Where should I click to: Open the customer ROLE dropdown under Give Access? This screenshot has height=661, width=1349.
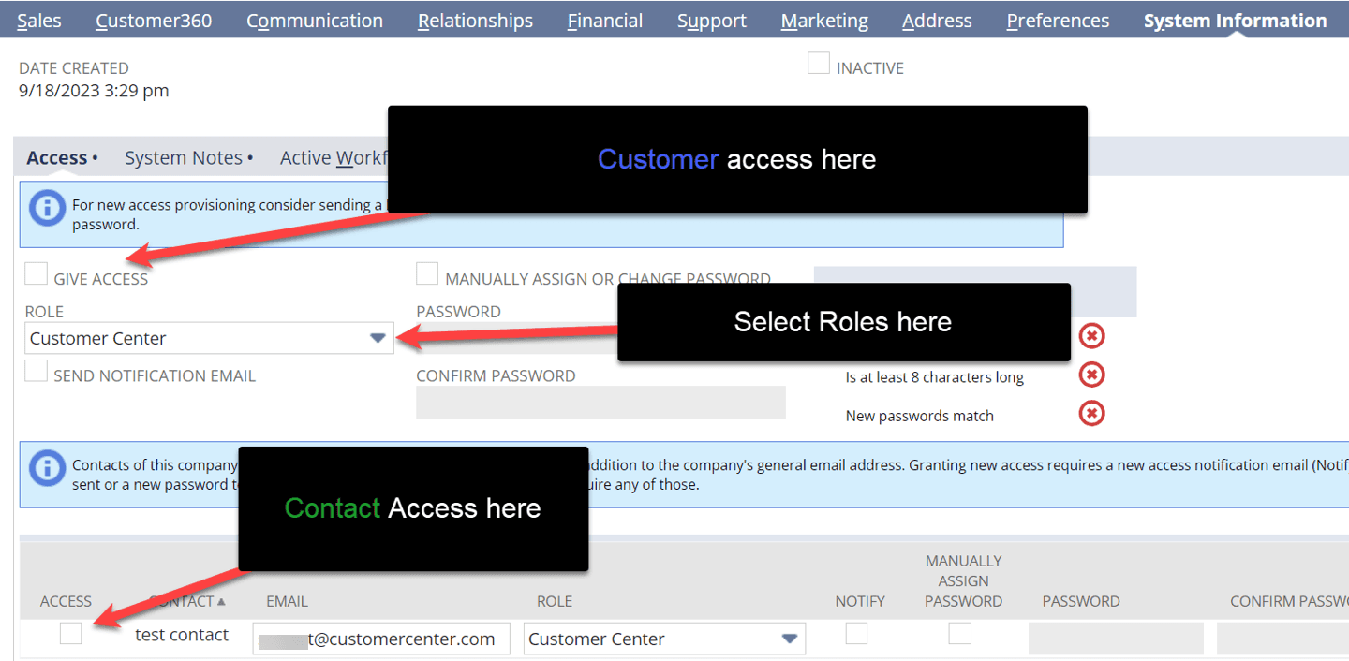coord(210,338)
